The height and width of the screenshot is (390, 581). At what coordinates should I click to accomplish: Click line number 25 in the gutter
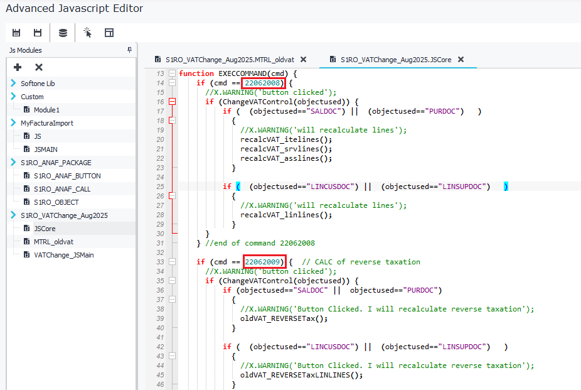160,187
